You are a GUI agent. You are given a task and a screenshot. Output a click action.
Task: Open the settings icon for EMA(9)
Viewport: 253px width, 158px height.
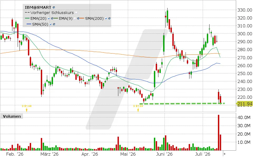(78, 18)
